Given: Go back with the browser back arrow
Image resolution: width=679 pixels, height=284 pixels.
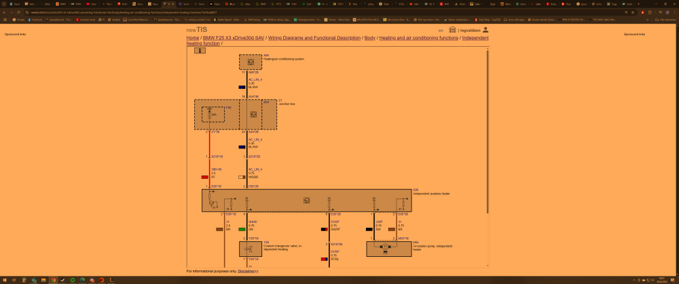Looking at the screenshot, I should 4,12.
